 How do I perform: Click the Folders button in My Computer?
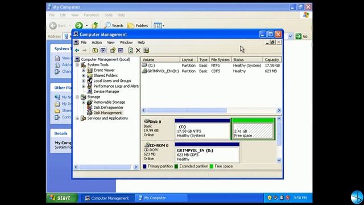(138, 26)
